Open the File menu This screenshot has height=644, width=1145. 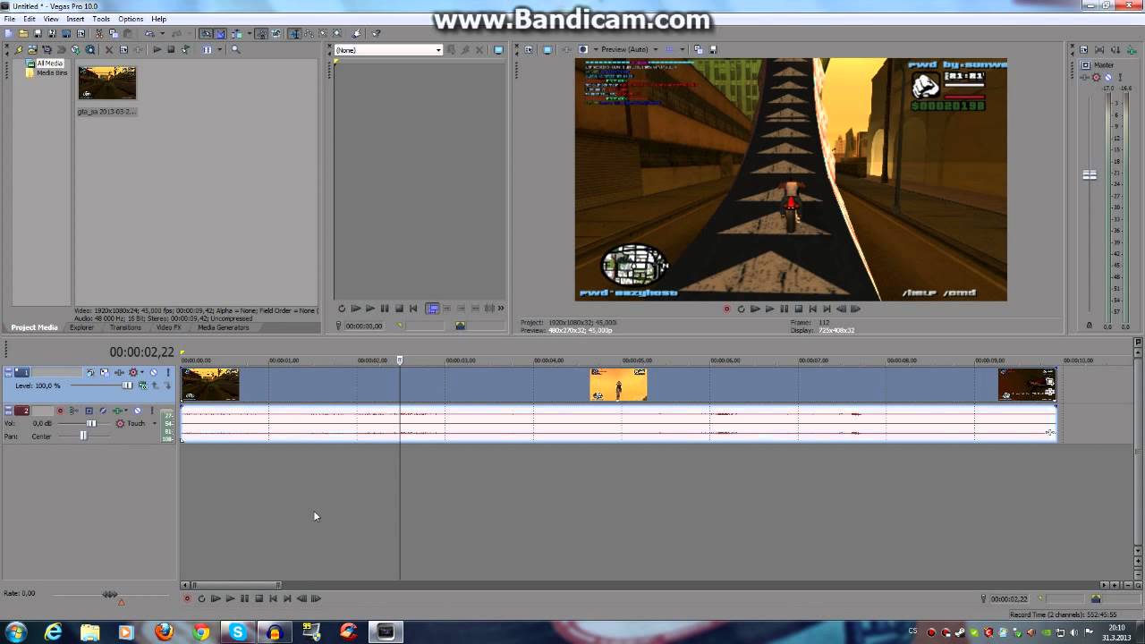[x=9, y=19]
